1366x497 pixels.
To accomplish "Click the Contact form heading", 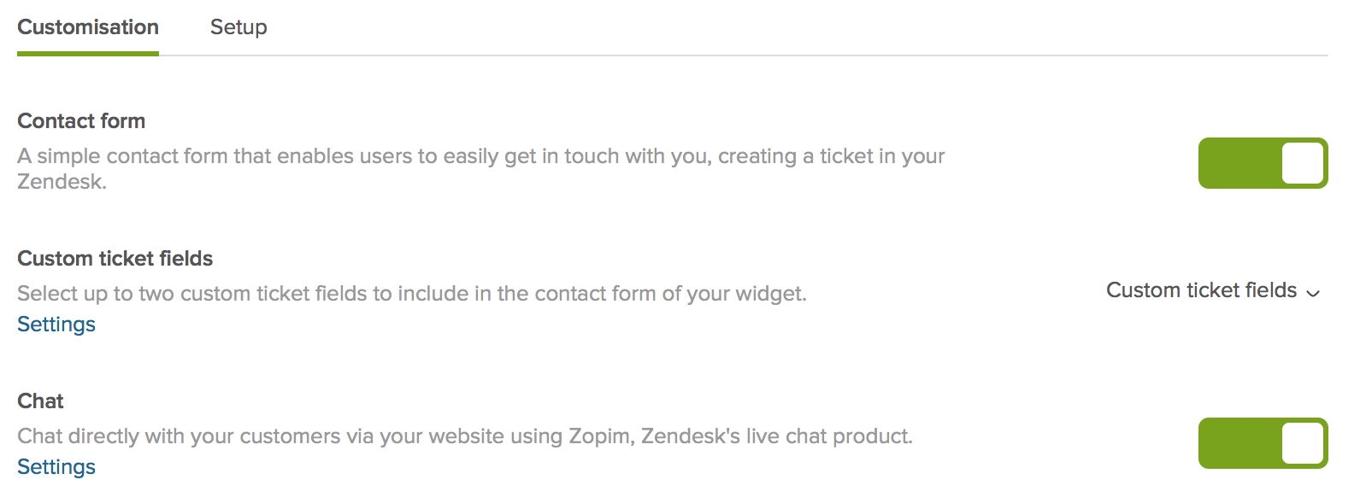I will tap(81, 121).
